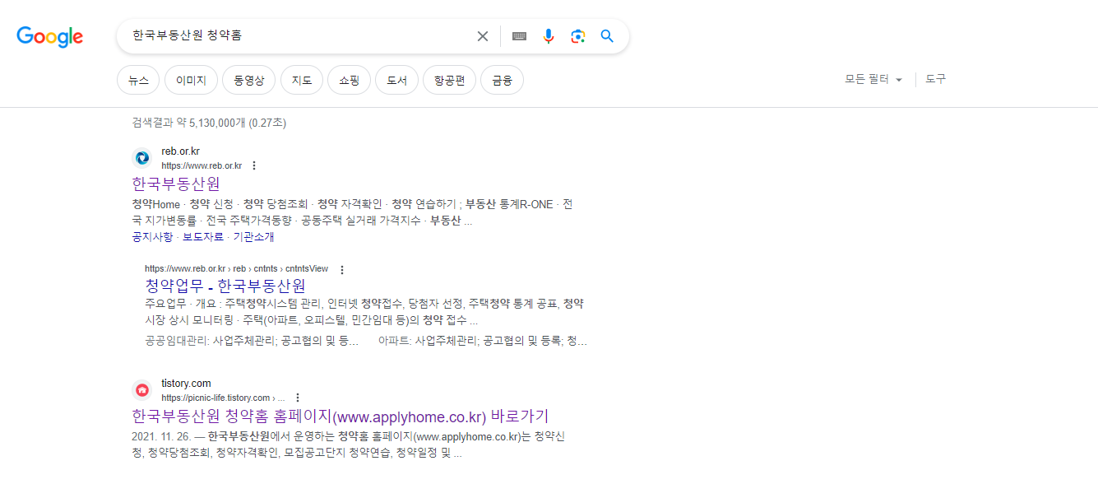Clear the search query with X icon
Image resolution: width=1098 pixels, height=484 pixels.
483,36
